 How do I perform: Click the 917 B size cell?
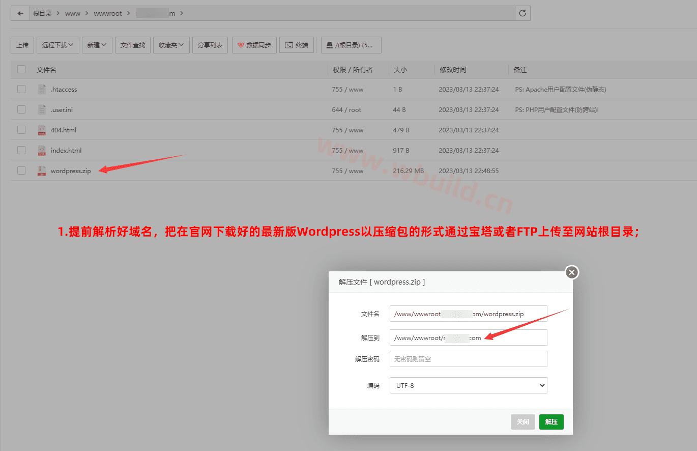[401, 151]
